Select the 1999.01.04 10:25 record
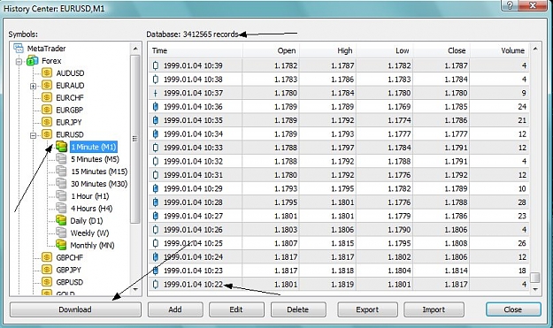 pos(339,243)
